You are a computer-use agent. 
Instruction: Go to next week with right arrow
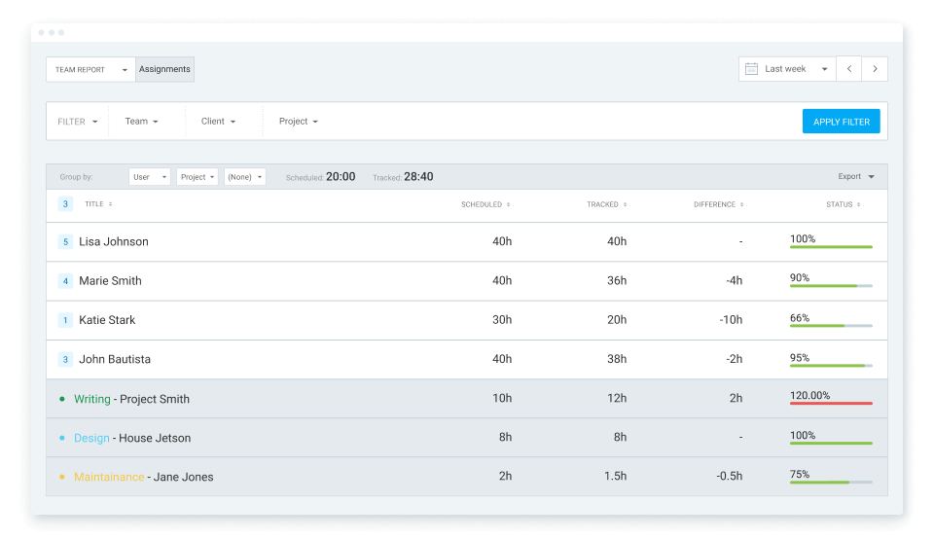click(x=875, y=69)
